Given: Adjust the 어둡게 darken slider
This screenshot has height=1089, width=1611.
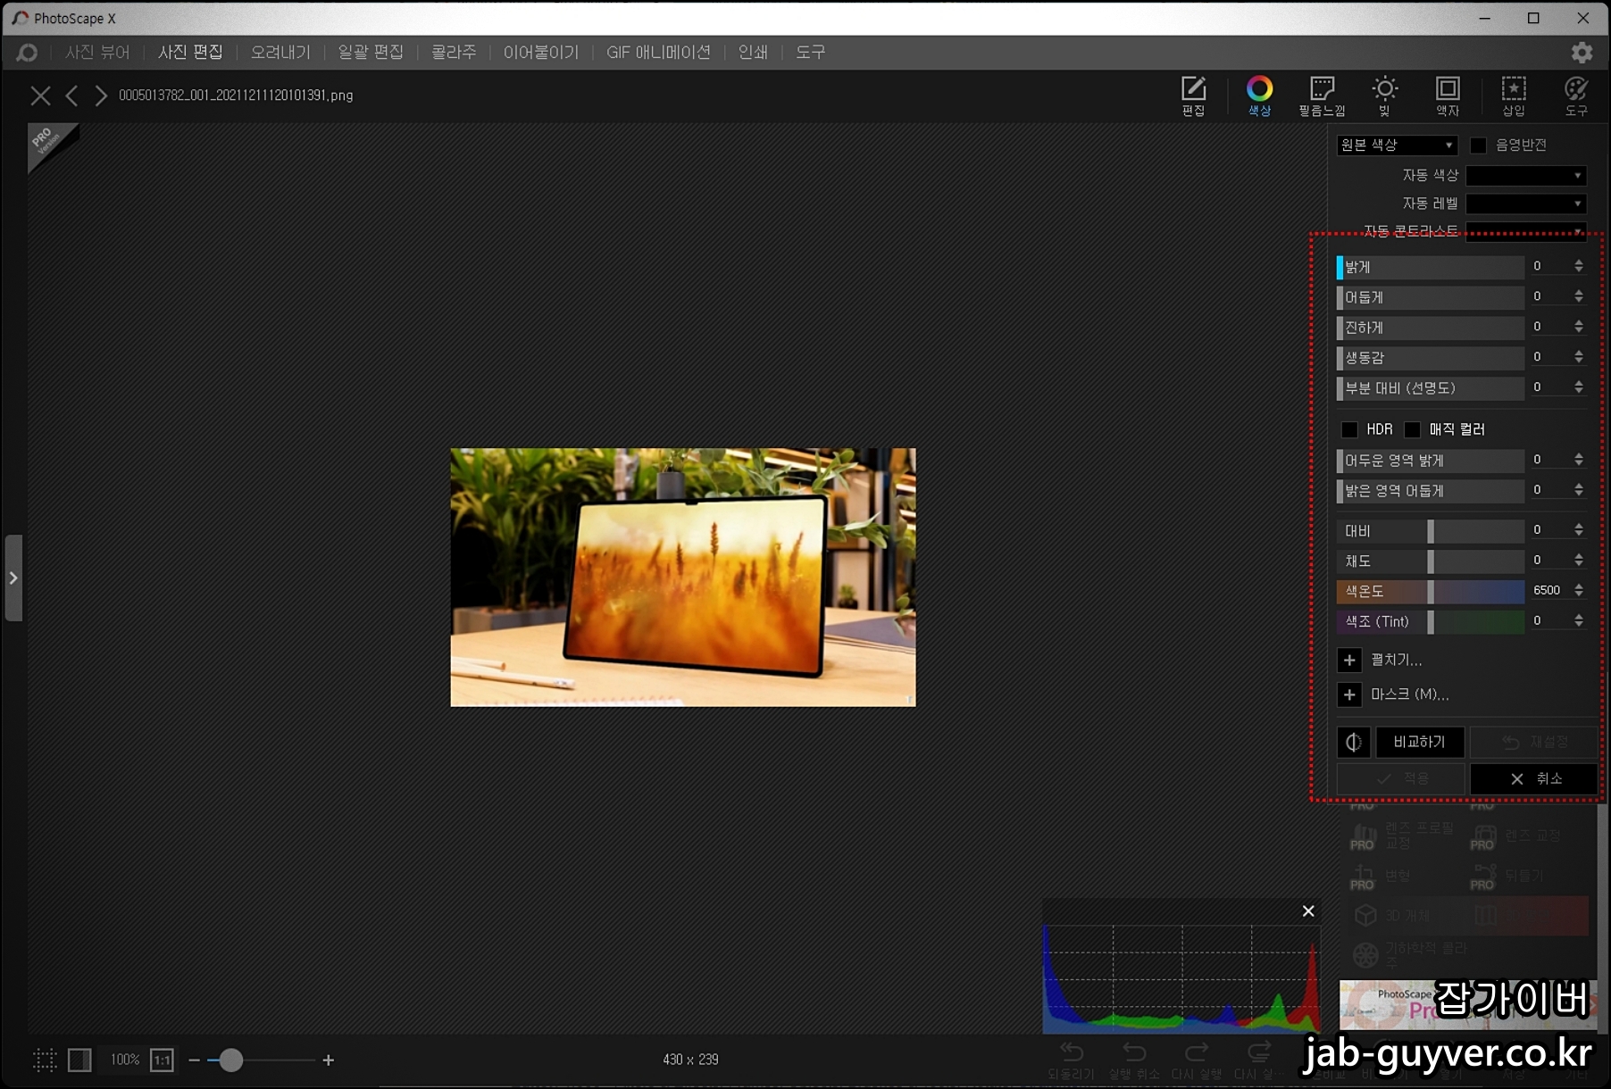Looking at the screenshot, I should pyautogui.click(x=1431, y=297).
